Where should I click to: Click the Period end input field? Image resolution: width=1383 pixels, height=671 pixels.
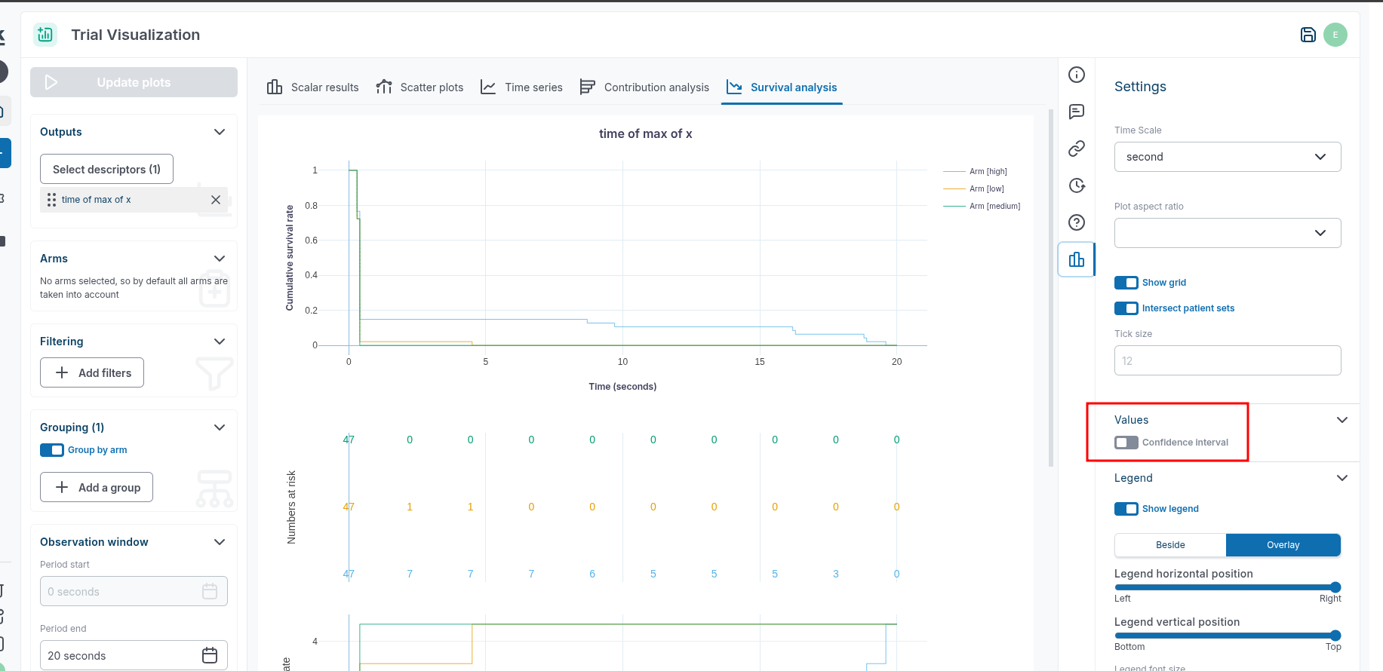tap(134, 656)
